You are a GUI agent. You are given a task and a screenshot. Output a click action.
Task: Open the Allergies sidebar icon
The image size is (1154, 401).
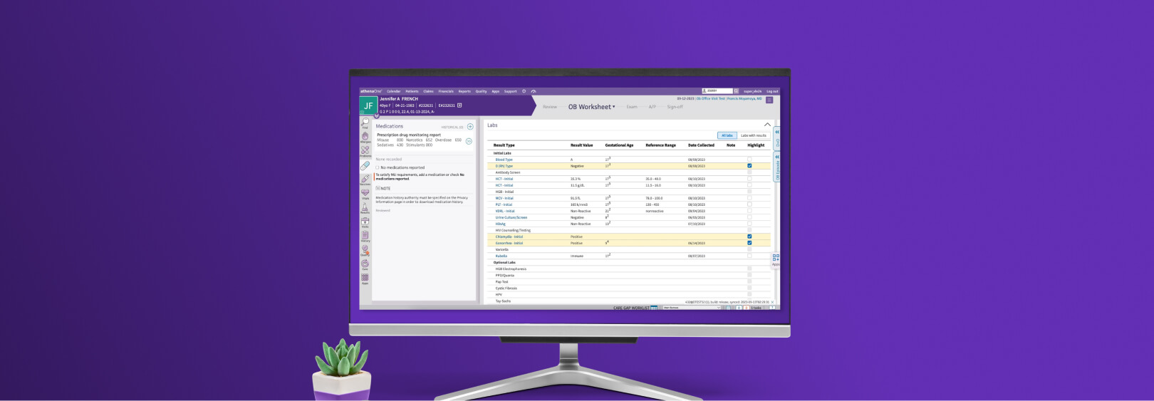point(365,137)
